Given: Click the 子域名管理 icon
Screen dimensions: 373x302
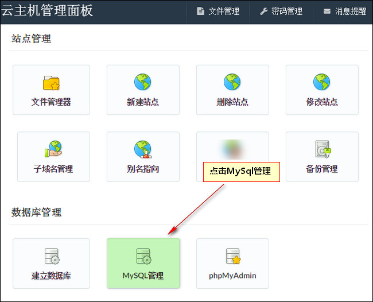Looking at the screenshot, I should click(x=53, y=150).
